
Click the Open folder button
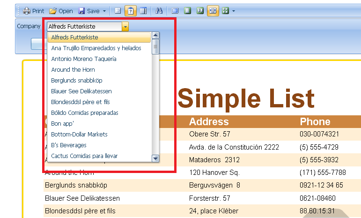(x=61, y=11)
